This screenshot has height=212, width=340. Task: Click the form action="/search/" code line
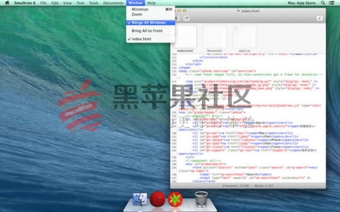[x=255, y=167]
